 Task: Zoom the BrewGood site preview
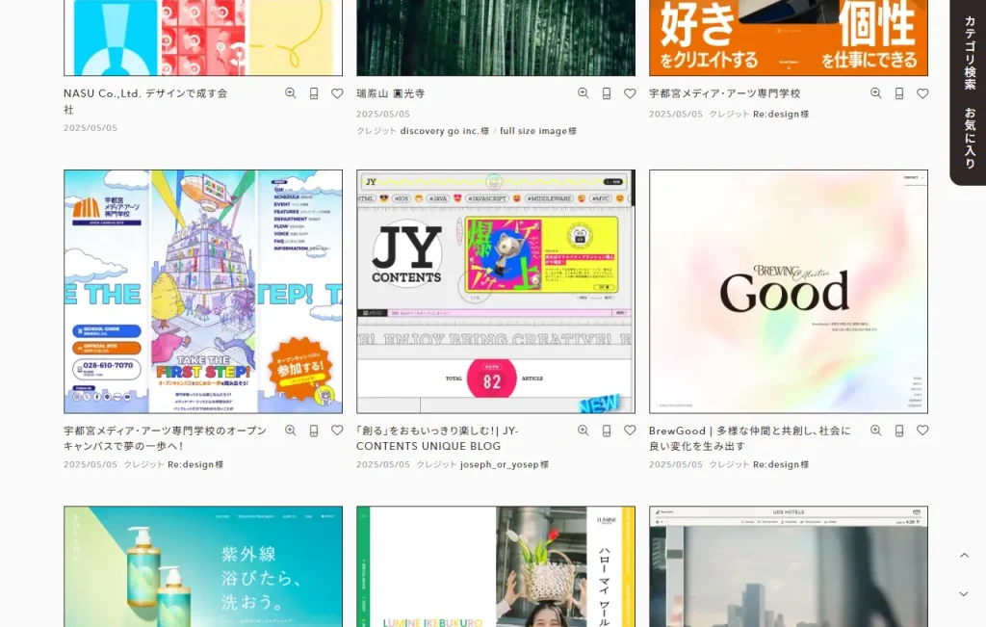pos(876,431)
